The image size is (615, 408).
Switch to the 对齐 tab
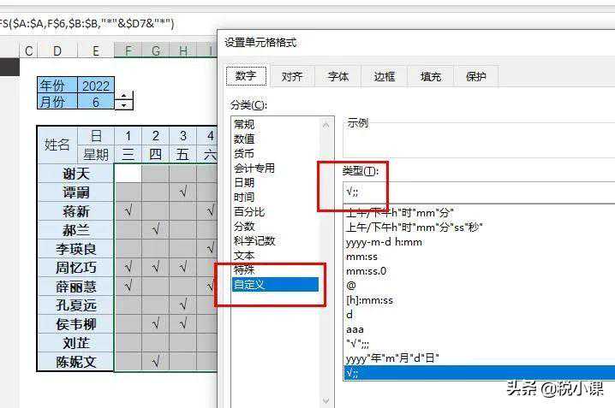[292, 76]
